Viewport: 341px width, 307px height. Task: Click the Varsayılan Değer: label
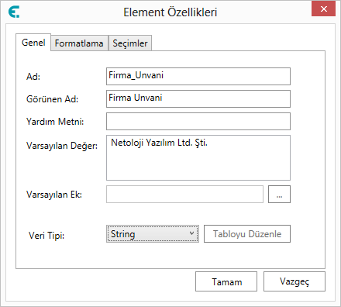pos(62,146)
